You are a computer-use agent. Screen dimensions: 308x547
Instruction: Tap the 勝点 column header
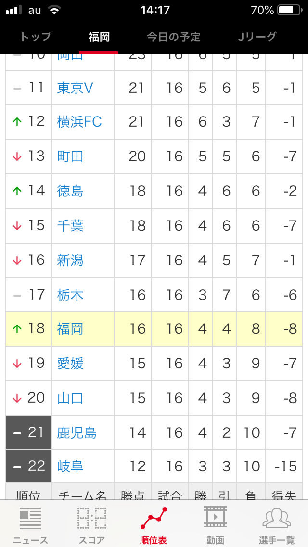pyautogui.click(x=133, y=494)
